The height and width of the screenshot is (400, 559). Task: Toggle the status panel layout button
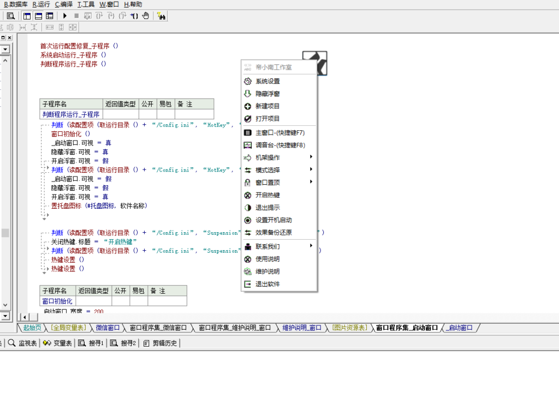coord(39,16)
